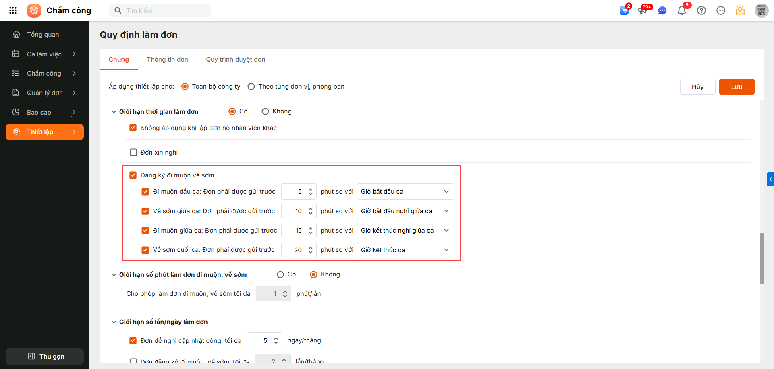
Task: Open the shopping cart icon
Action: [x=624, y=10]
